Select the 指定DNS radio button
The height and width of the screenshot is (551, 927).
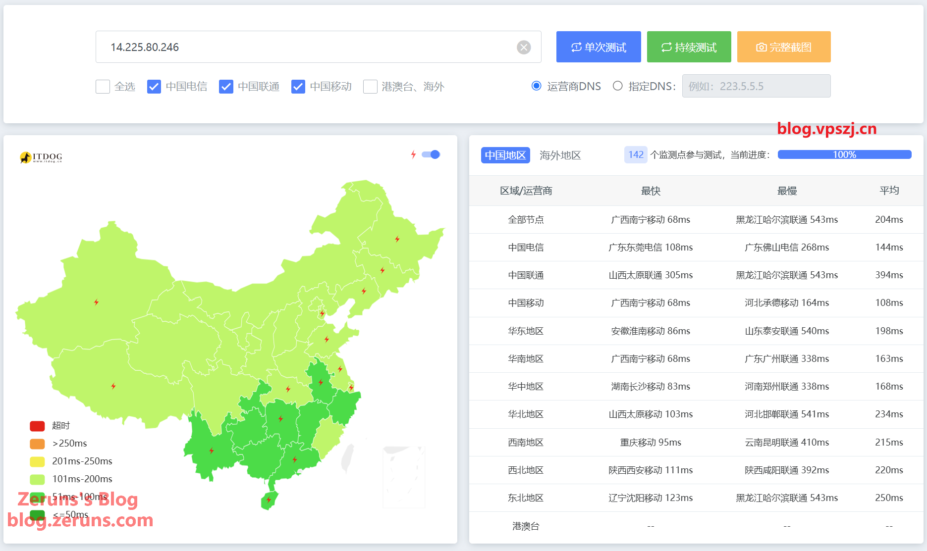tap(617, 86)
